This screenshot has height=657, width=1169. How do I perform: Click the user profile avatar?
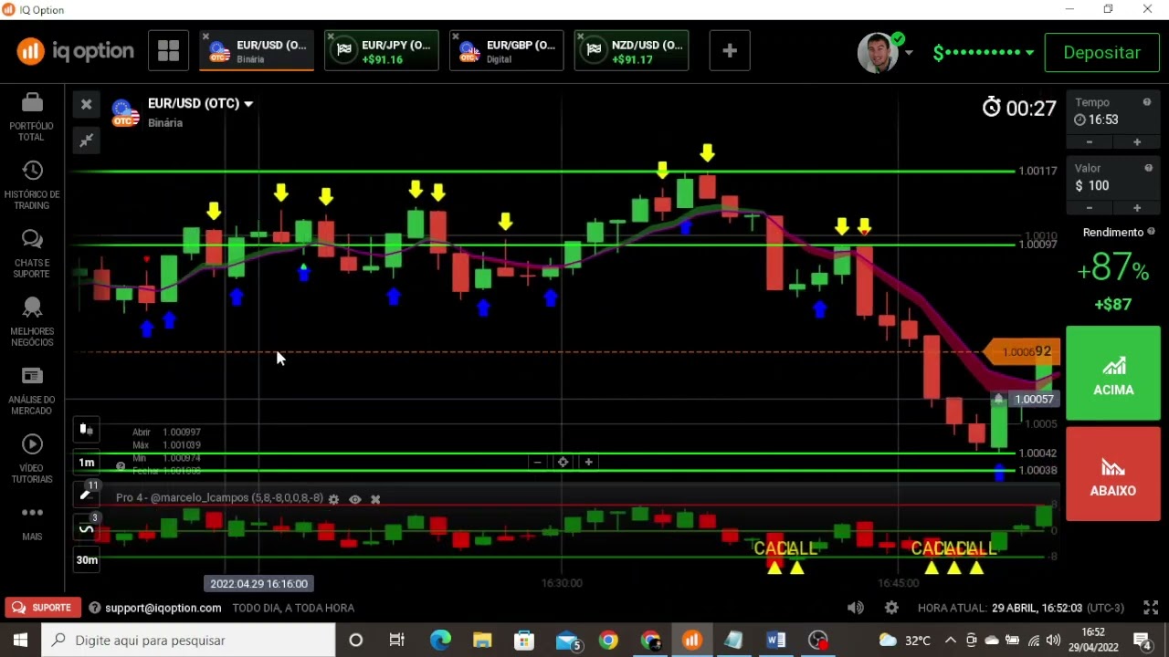pyautogui.click(x=877, y=53)
